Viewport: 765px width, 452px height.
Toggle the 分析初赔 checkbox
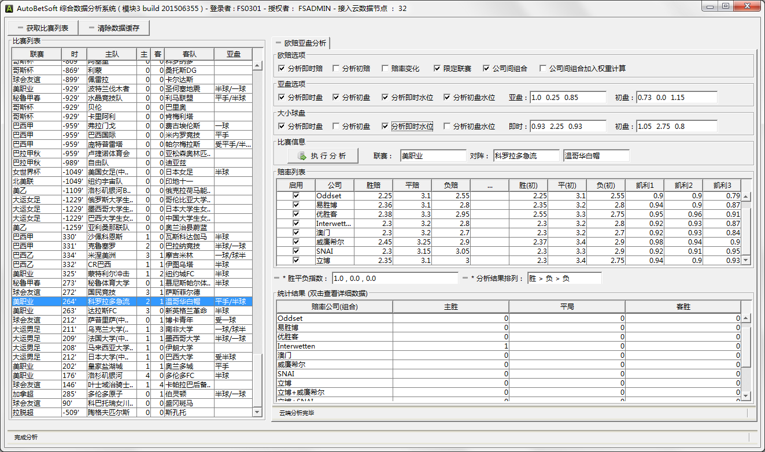coord(337,69)
